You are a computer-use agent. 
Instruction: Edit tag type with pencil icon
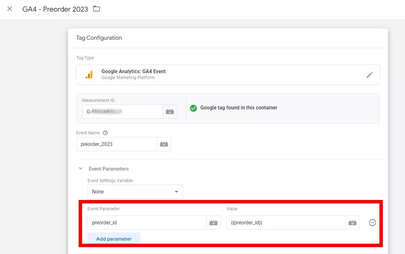[x=369, y=75]
